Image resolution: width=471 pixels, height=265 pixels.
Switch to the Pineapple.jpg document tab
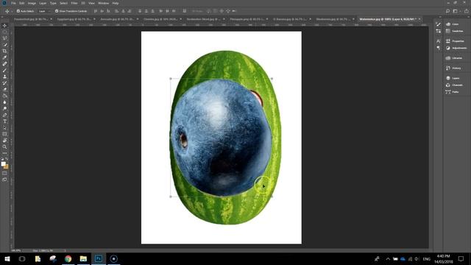point(247,19)
